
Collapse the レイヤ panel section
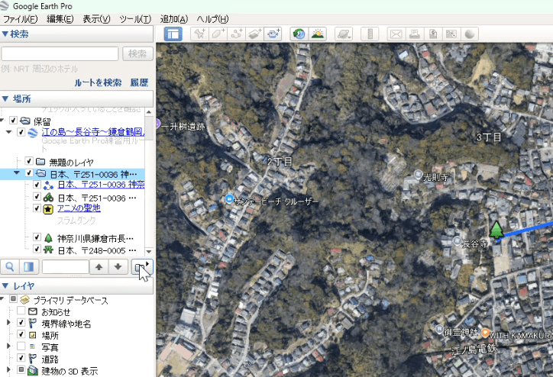click(x=6, y=285)
